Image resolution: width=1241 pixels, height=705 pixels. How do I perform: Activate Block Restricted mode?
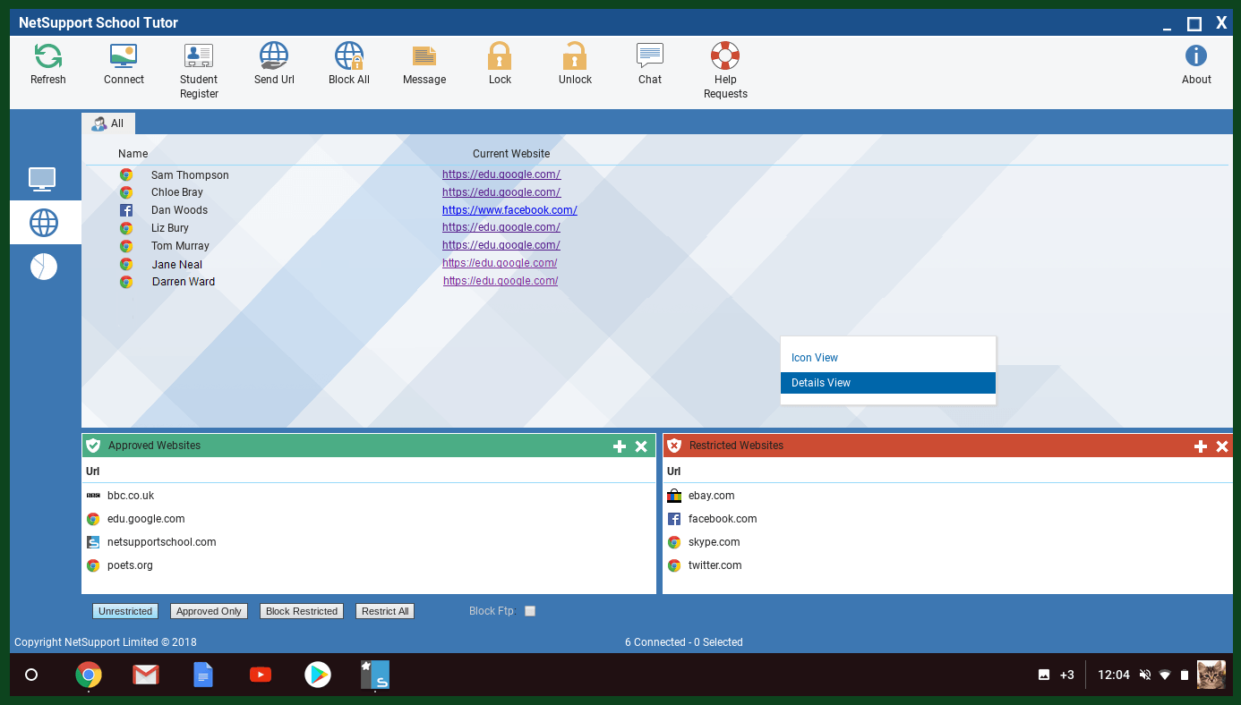(302, 611)
